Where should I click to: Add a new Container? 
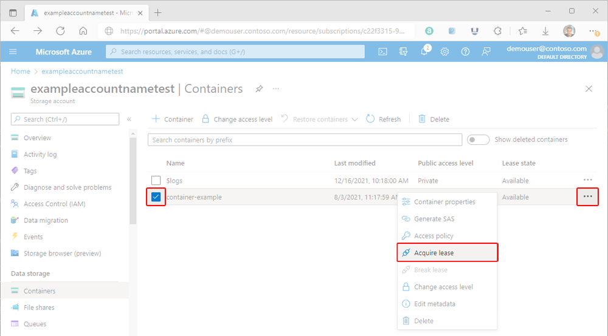[x=173, y=119]
